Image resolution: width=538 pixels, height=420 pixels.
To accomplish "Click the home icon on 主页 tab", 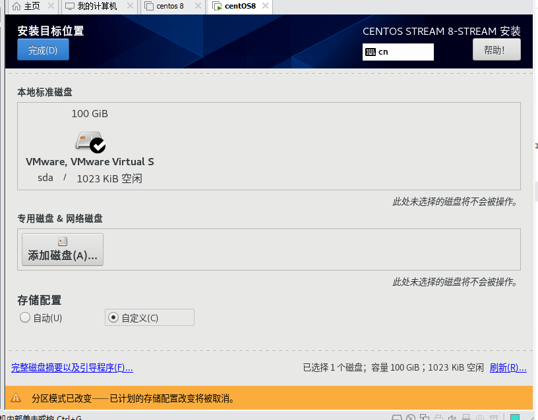I will coord(16,6).
